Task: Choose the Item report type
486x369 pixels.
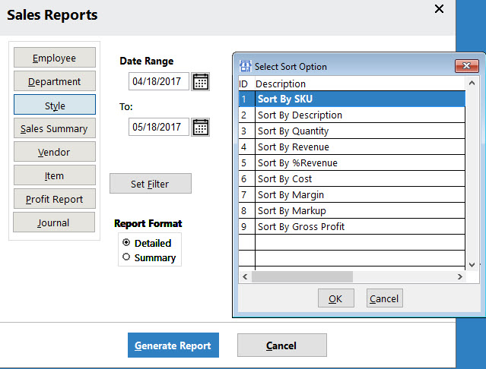Action: [55, 175]
